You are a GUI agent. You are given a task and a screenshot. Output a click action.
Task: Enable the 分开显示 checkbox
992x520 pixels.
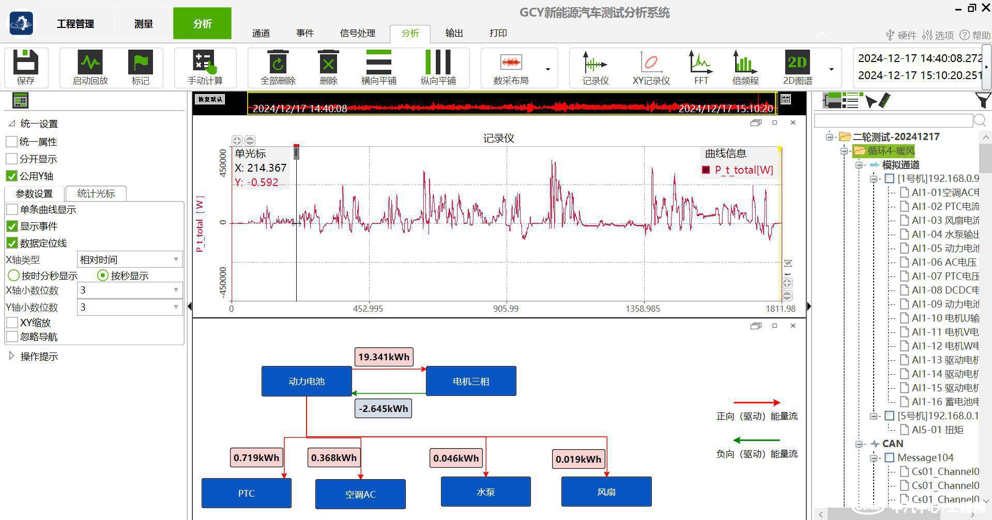pos(11,159)
